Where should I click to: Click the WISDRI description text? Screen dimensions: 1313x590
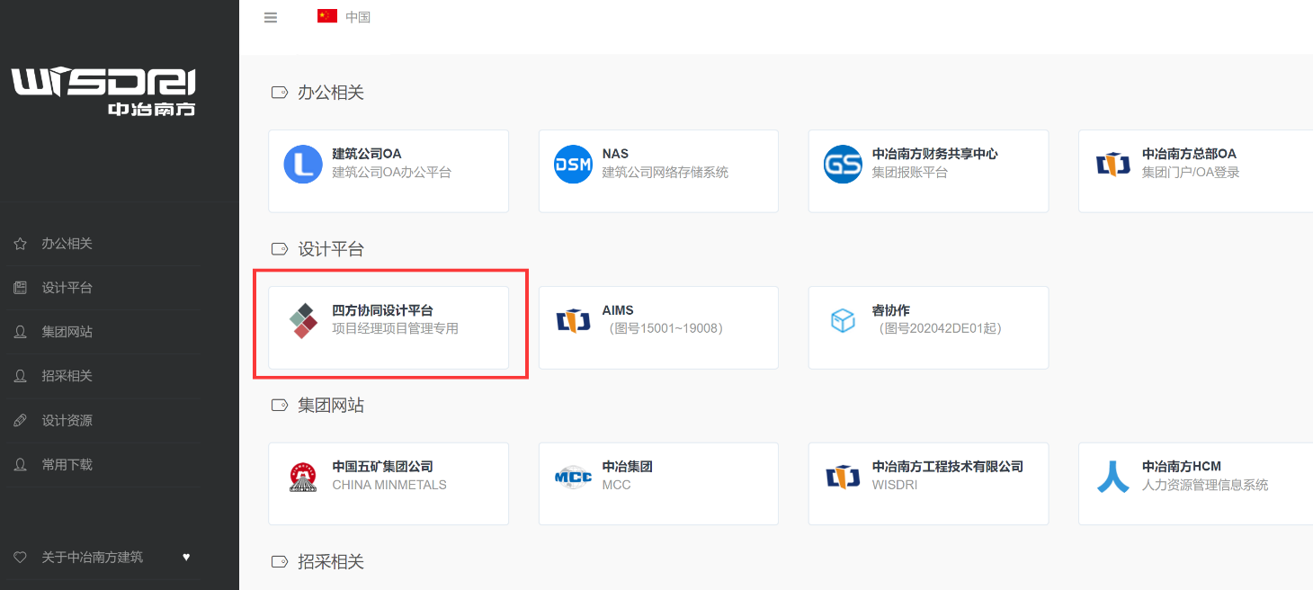[x=893, y=485]
